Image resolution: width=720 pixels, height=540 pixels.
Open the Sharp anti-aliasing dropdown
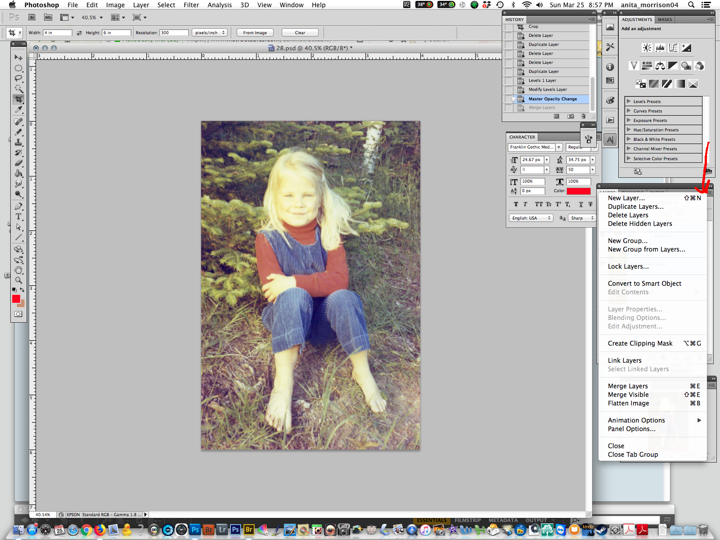[x=582, y=218]
